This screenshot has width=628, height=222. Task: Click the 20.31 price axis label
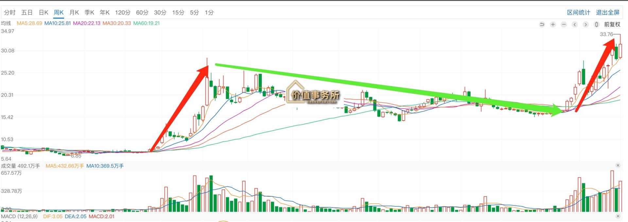pyautogui.click(x=8, y=95)
